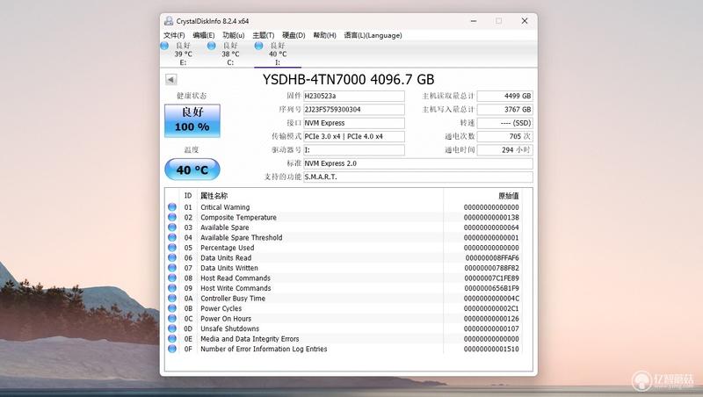The height and width of the screenshot is (397, 703).
Task: Select the Critical Warning attribute name
Action: pos(225,207)
